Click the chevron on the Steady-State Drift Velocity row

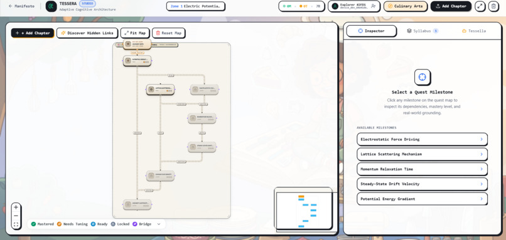481,184
